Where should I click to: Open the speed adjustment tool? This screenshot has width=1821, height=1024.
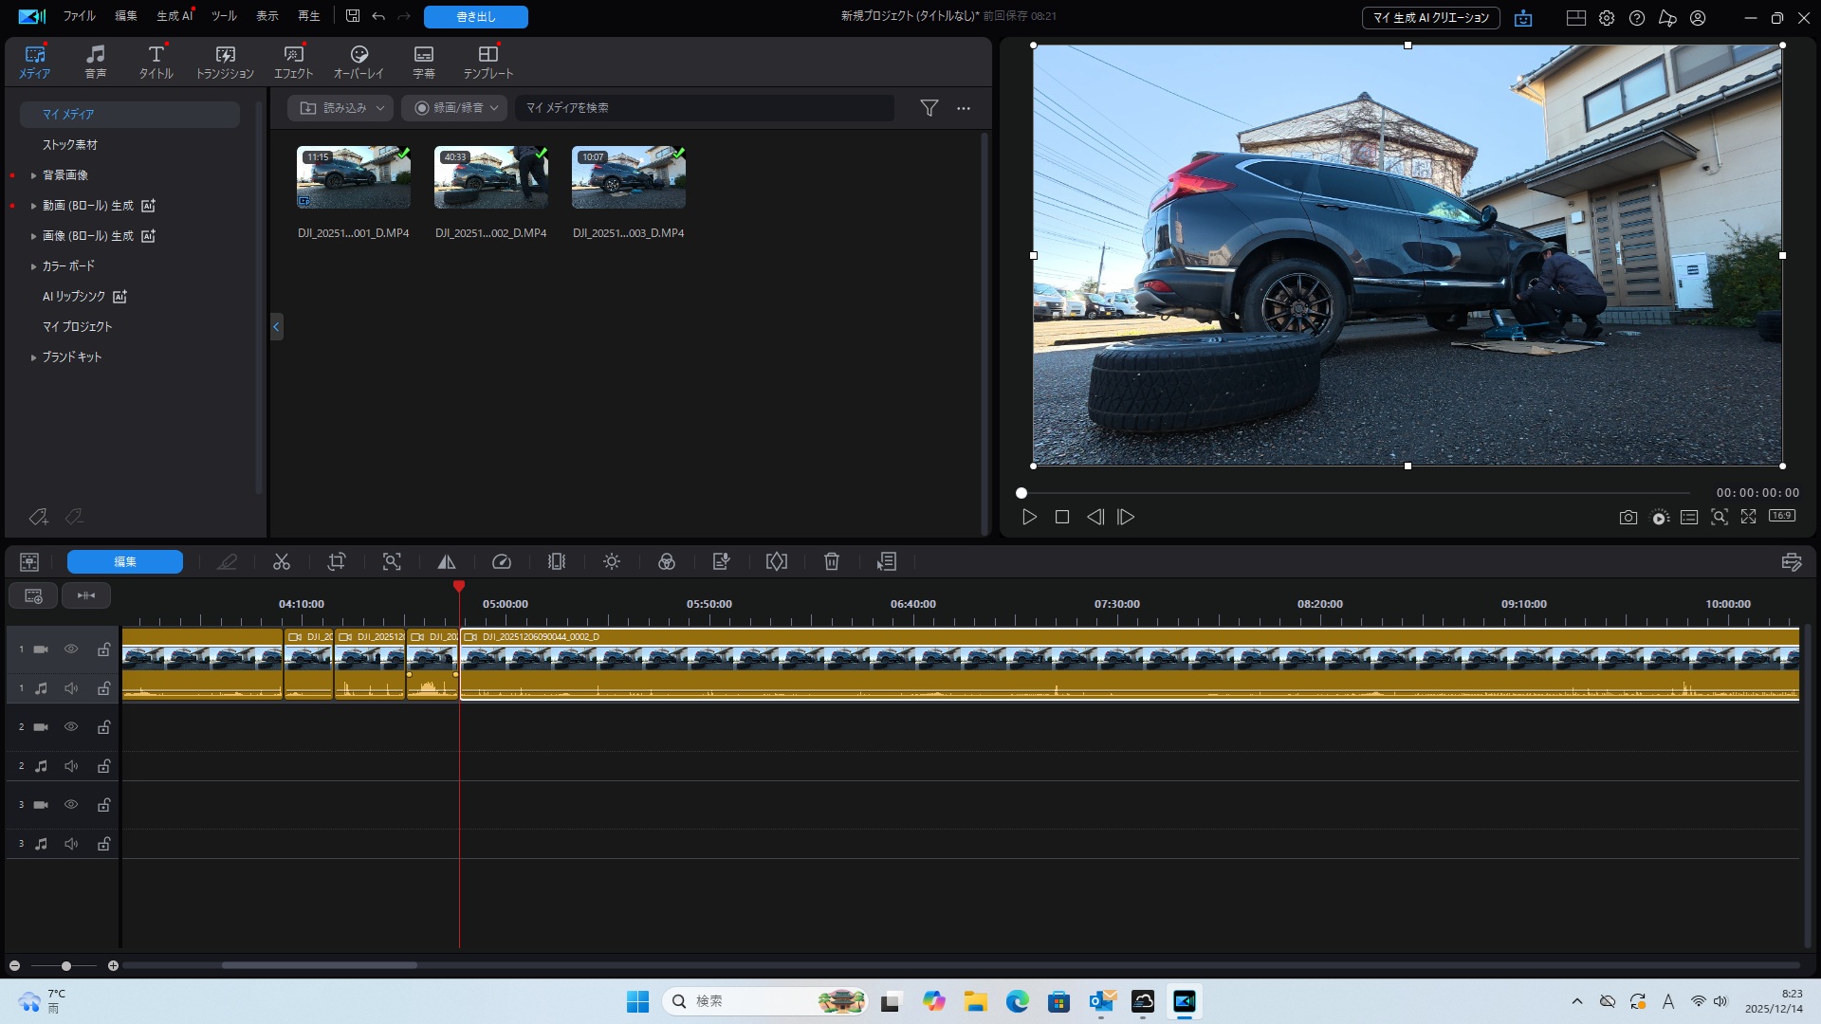point(502,562)
